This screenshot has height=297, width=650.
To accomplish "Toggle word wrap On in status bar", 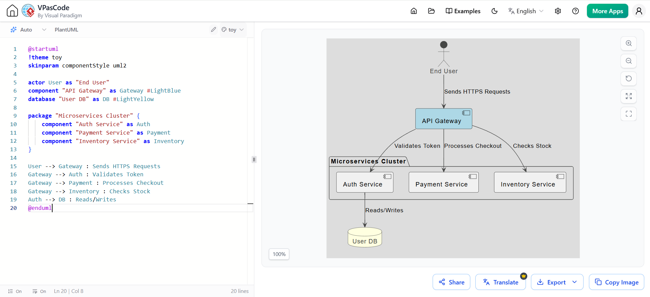I will pos(39,291).
